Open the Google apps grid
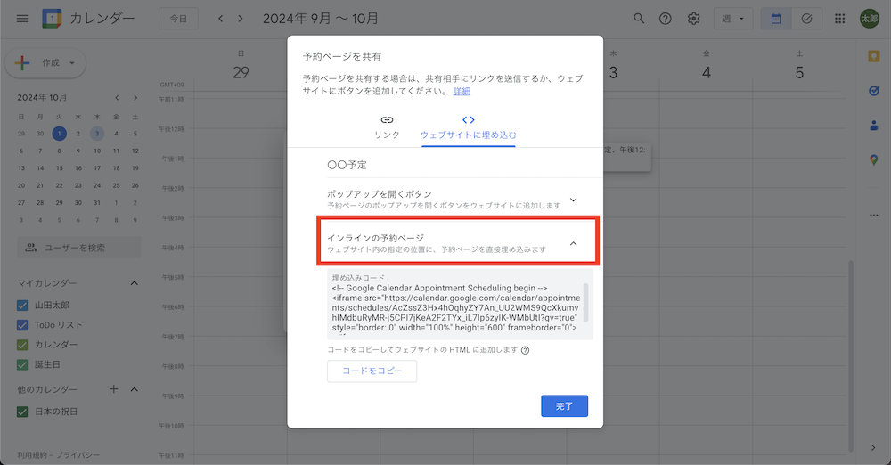Viewport: 891px width, 465px height. (x=839, y=19)
